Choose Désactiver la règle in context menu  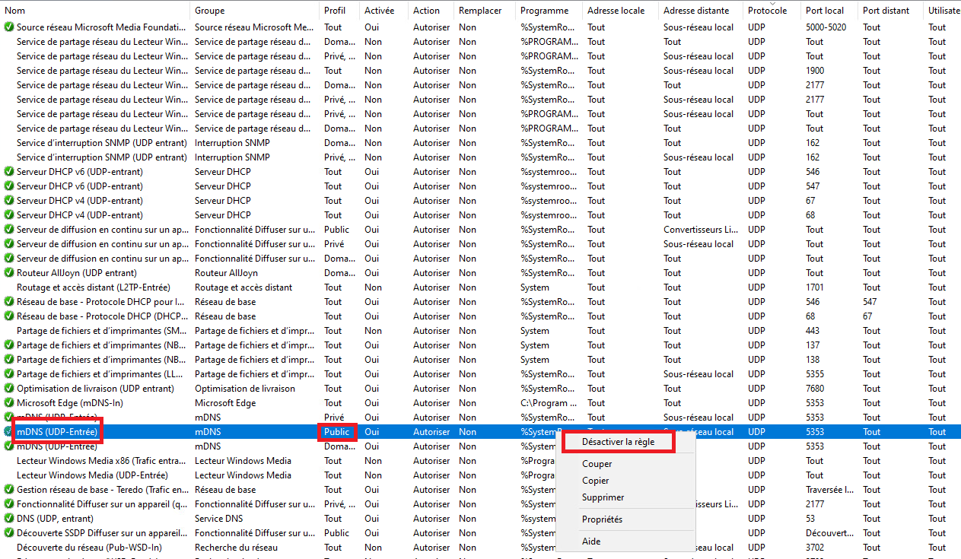click(x=617, y=442)
